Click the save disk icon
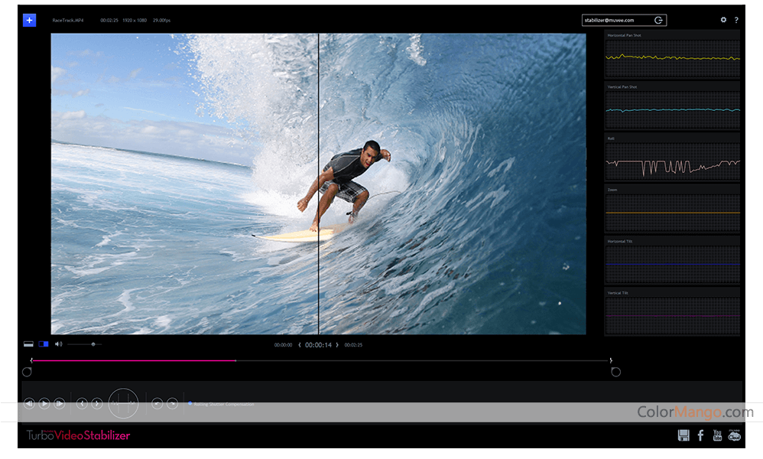This screenshot has width=763, height=459. click(x=683, y=435)
